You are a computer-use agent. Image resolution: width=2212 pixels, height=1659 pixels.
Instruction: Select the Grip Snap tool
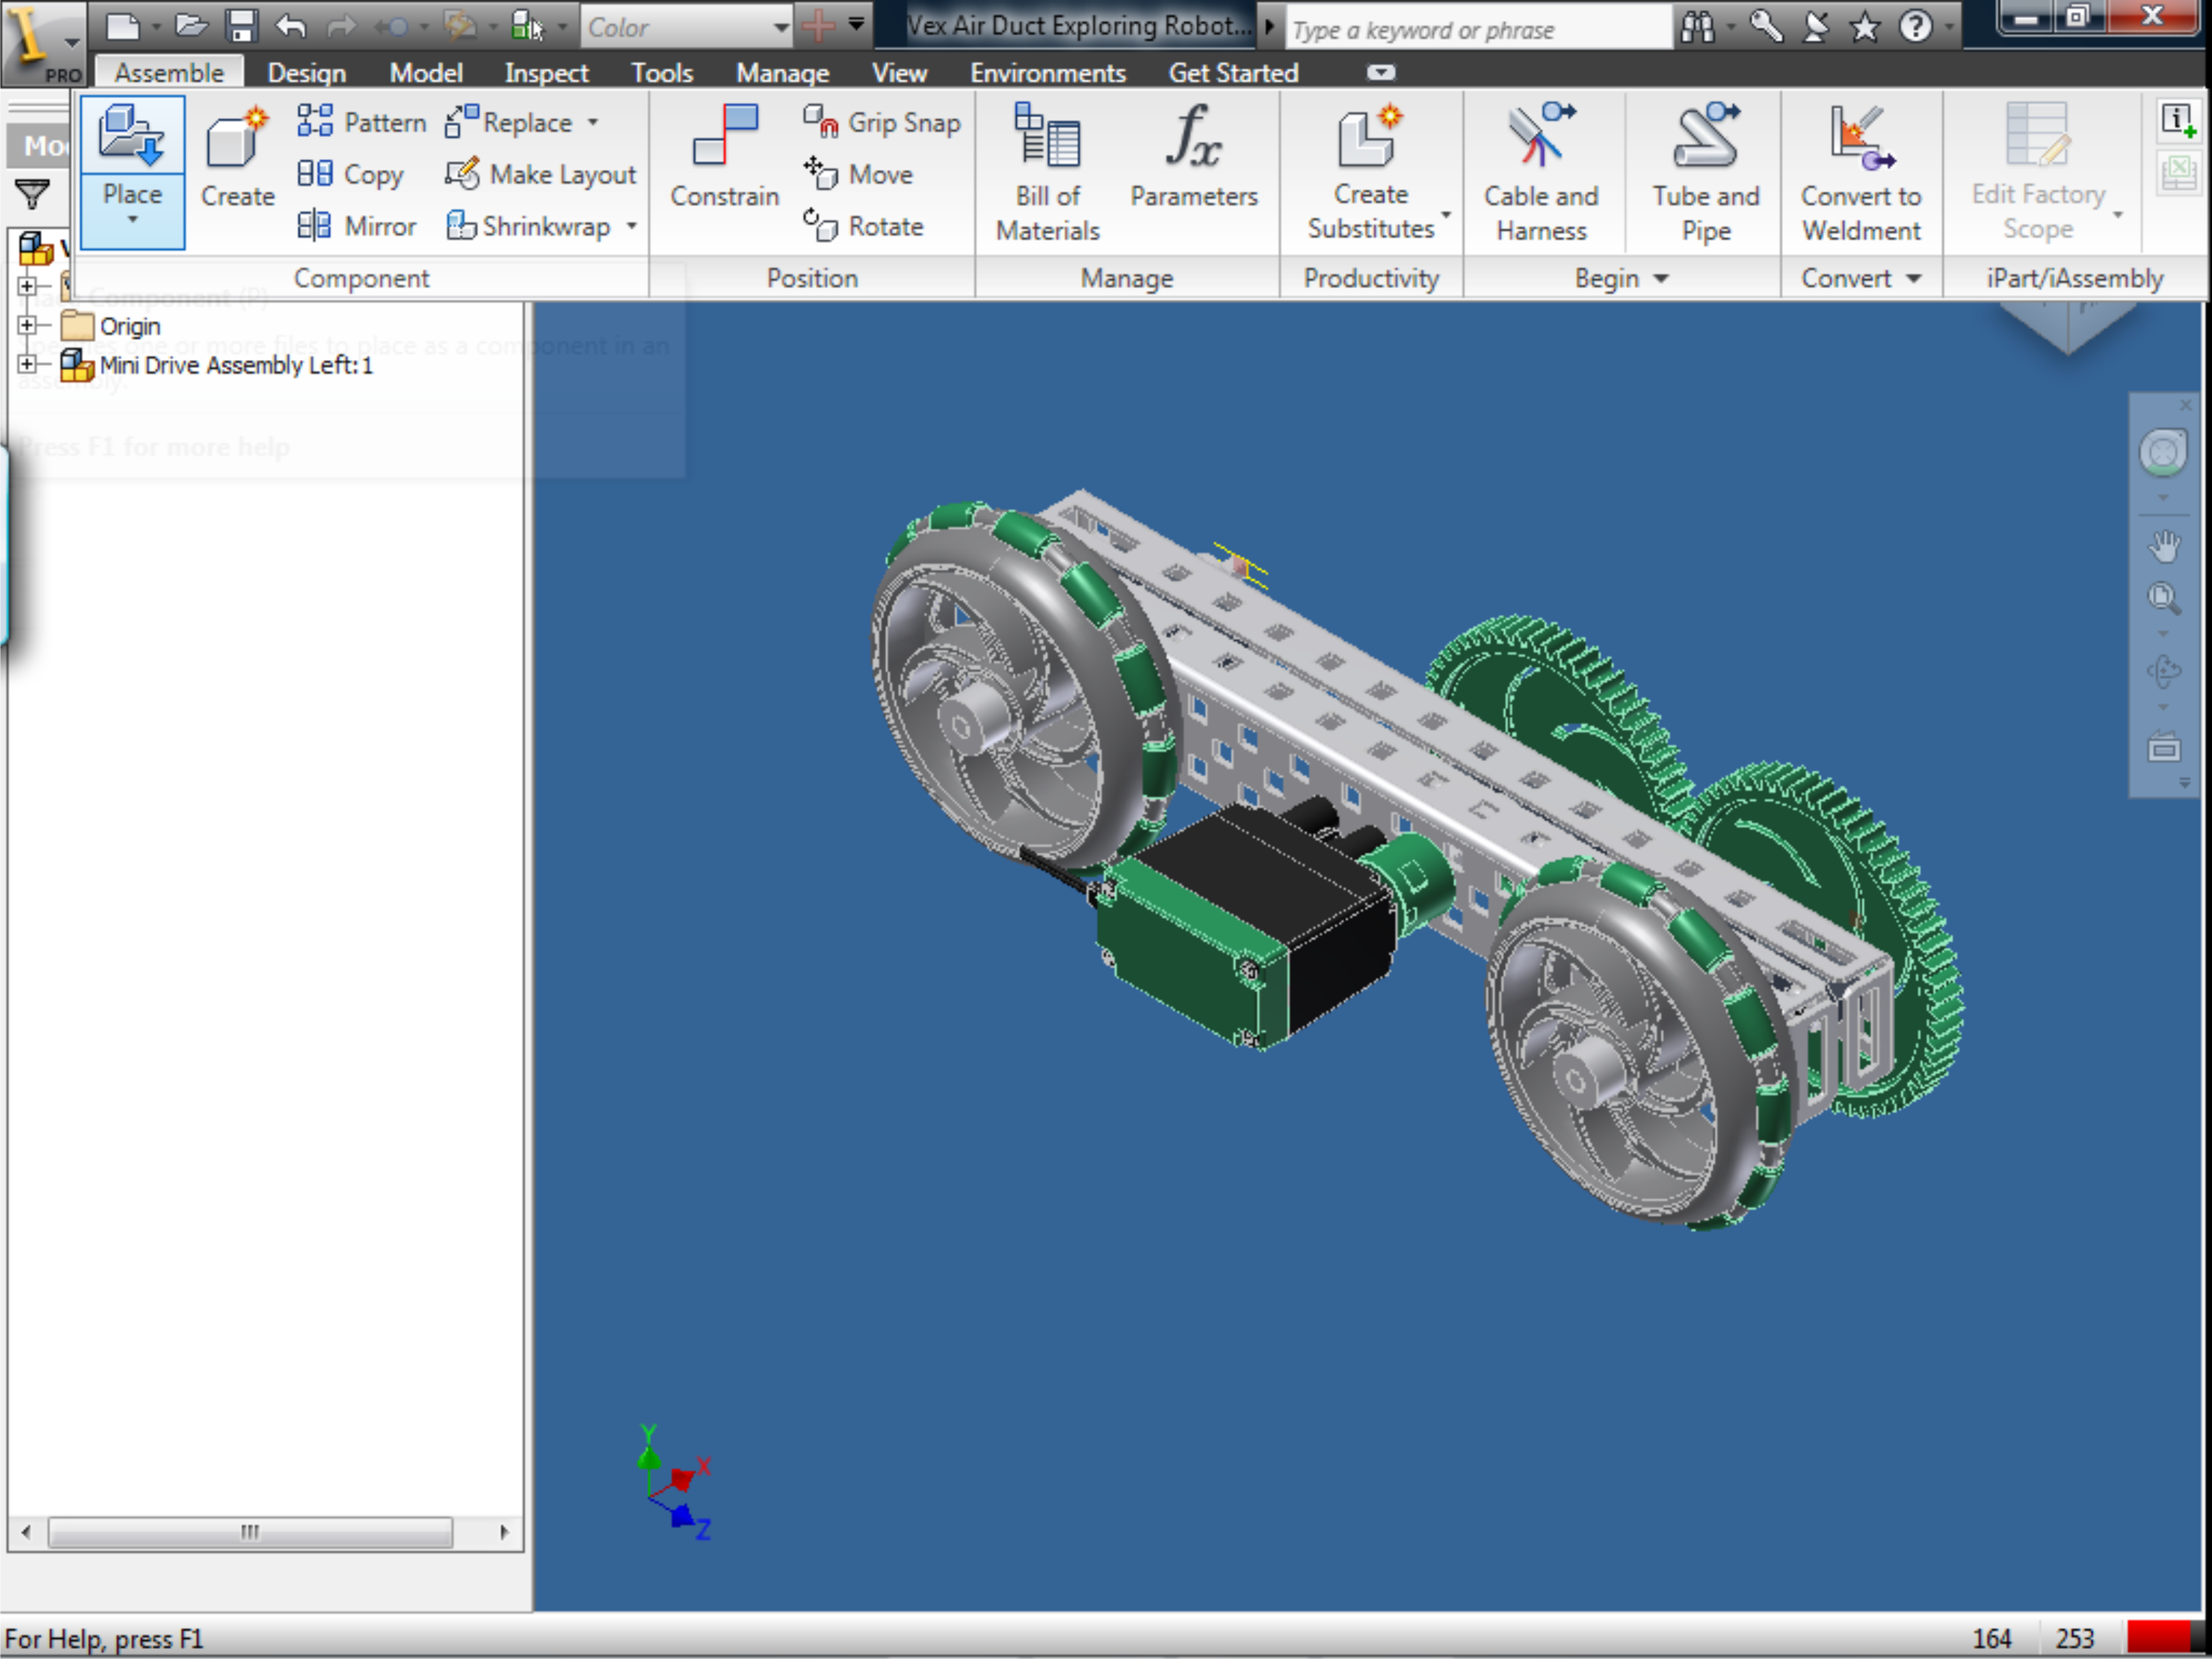[x=881, y=122]
